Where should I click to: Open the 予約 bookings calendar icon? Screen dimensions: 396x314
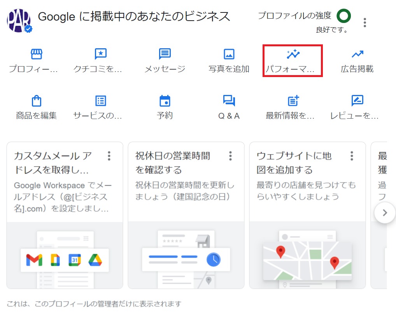pyautogui.click(x=165, y=101)
